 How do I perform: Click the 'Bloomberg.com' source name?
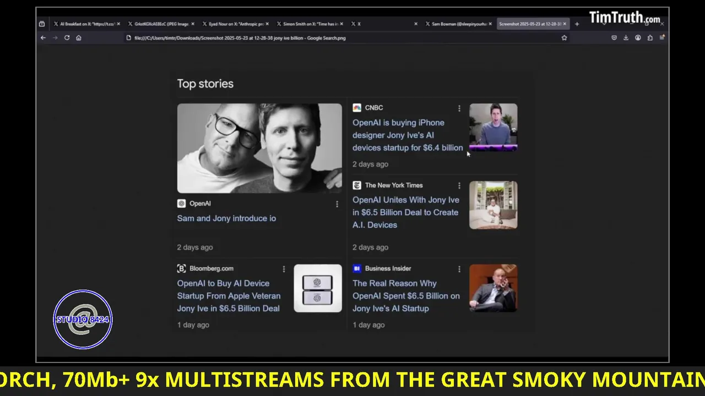211,268
